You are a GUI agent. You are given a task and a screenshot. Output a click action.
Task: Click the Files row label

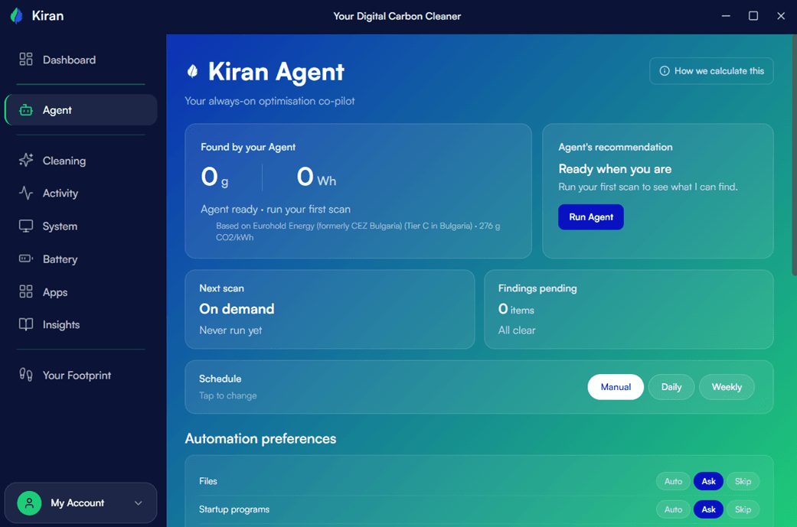[208, 481]
